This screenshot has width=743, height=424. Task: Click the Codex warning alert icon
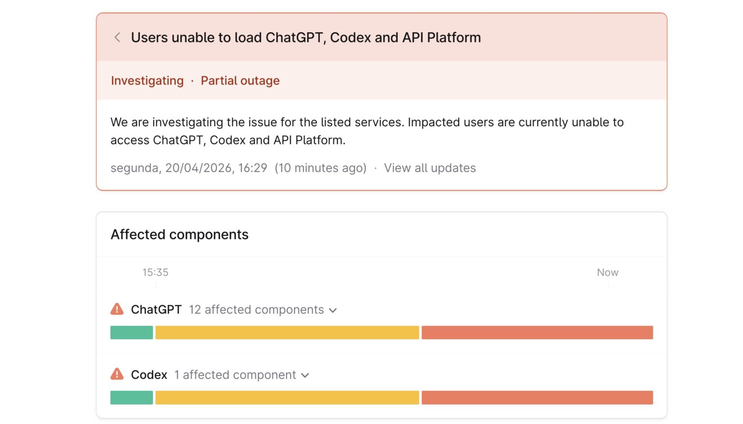click(117, 374)
